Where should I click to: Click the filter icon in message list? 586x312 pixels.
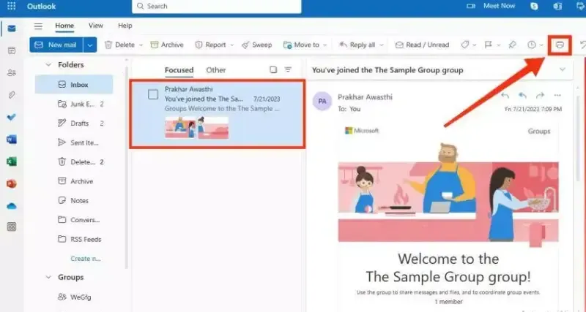pos(288,69)
